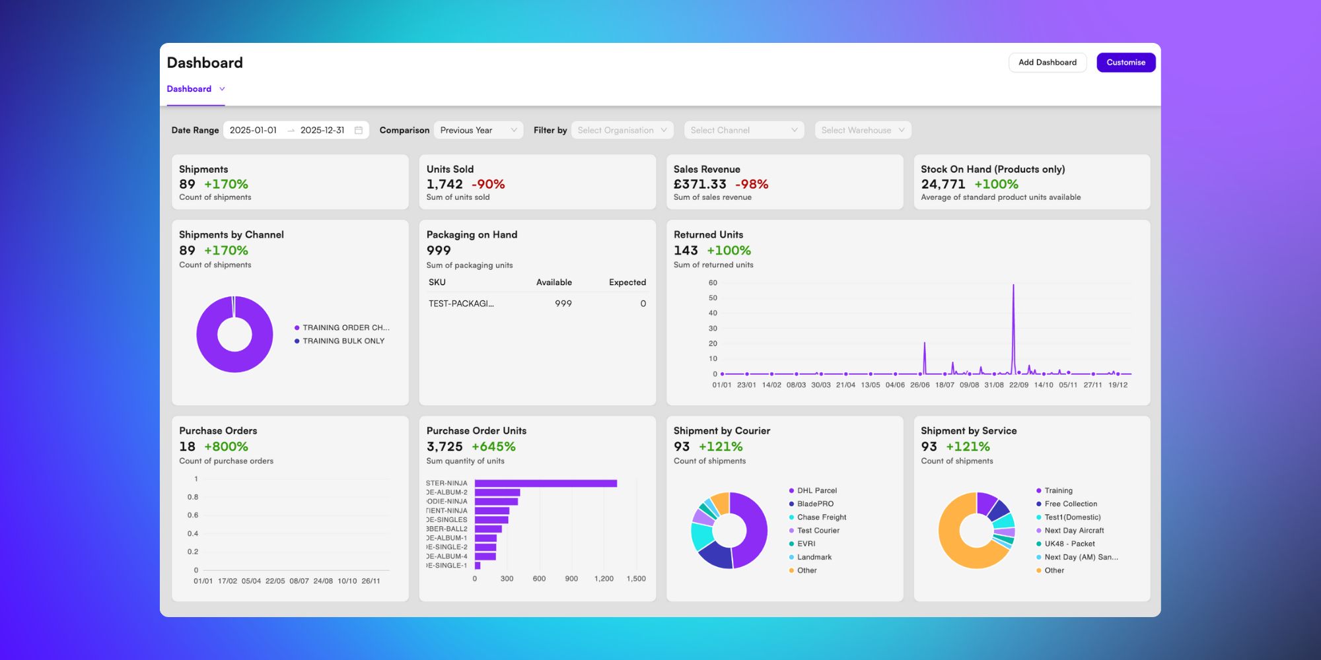Viewport: 1321px width, 660px height.
Task: Click the arrow between the date fields
Action: coord(291,131)
